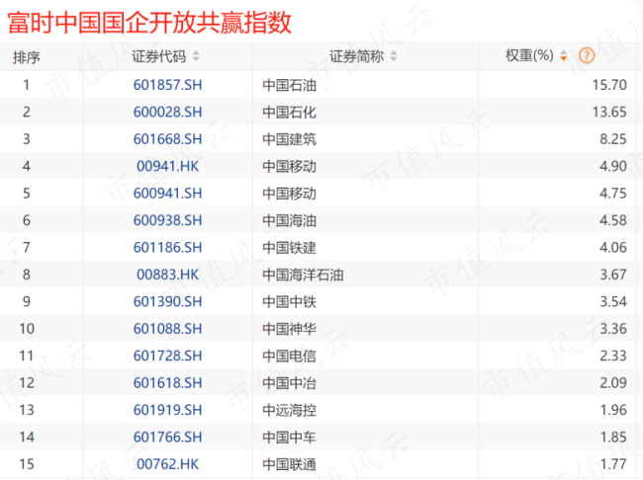
Task: Select the name 中国海洋石油
Action: [x=303, y=275]
